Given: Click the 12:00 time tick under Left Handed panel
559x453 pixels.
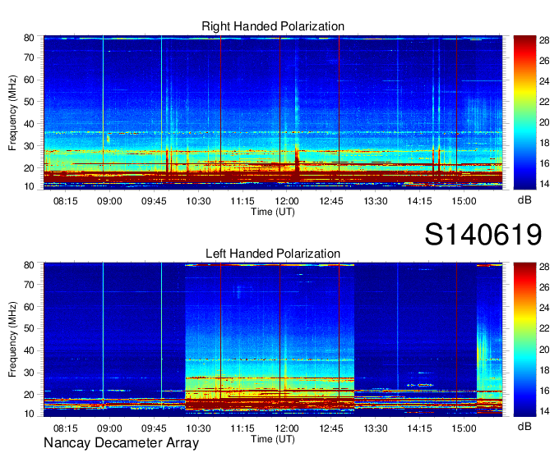Looking at the screenshot, I should [287, 428].
